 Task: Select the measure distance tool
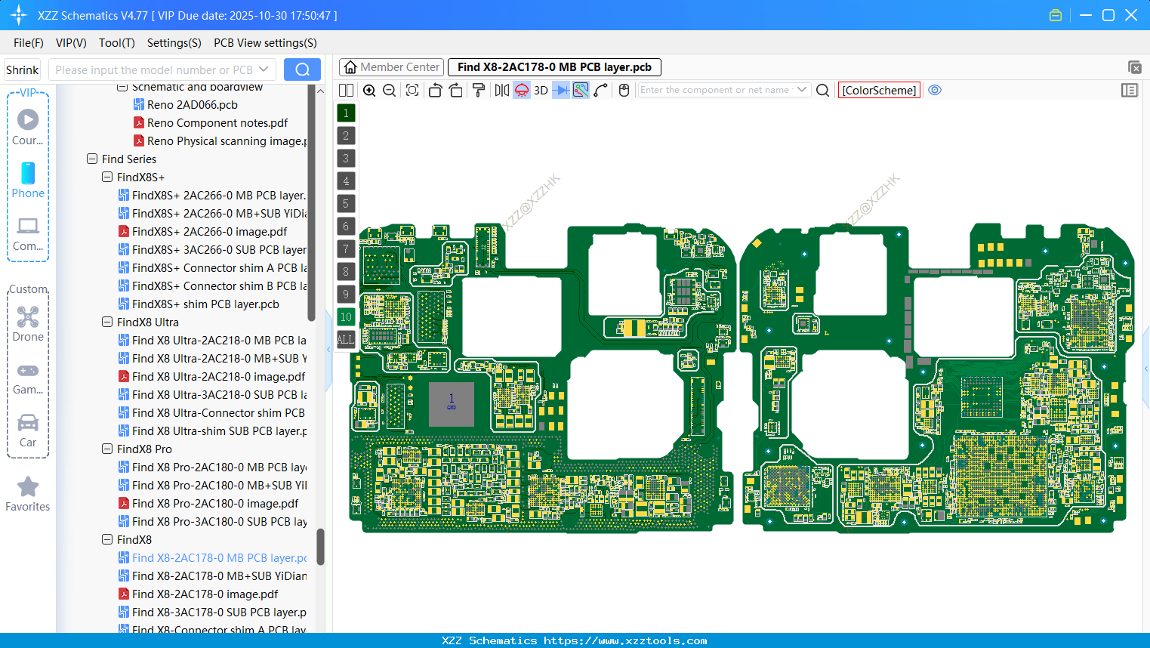pos(599,90)
